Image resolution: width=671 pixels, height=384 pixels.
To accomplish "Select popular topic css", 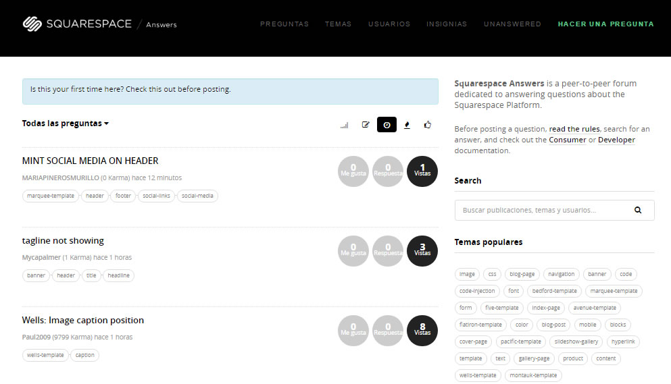I will point(492,274).
